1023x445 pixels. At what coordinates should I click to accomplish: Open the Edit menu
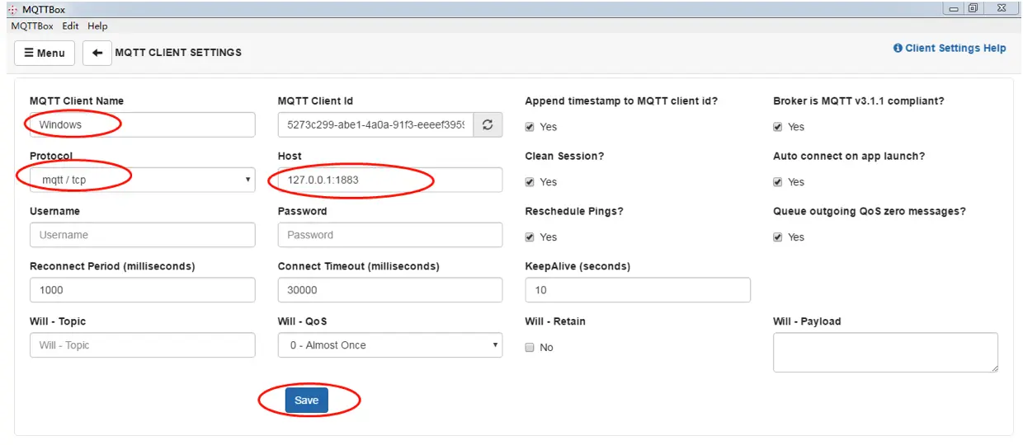pyautogui.click(x=70, y=26)
